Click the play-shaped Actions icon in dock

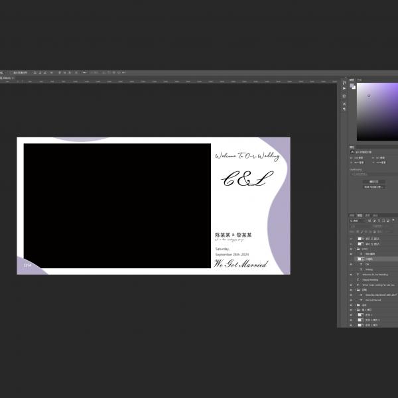pos(344,88)
